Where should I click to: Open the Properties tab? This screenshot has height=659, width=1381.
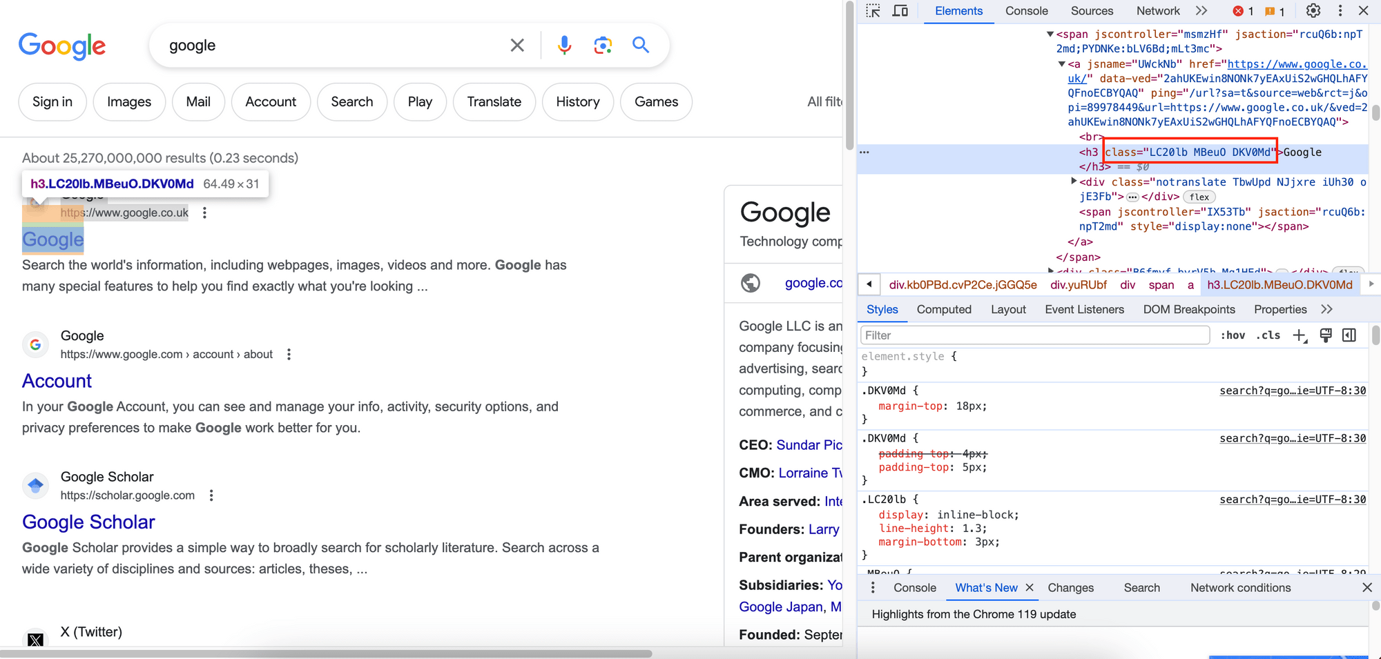coord(1280,310)
